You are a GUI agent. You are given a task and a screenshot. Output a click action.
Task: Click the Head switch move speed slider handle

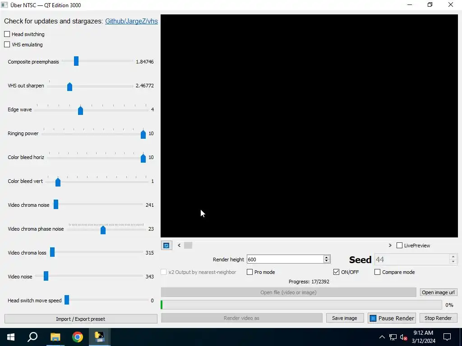[67, 300]
